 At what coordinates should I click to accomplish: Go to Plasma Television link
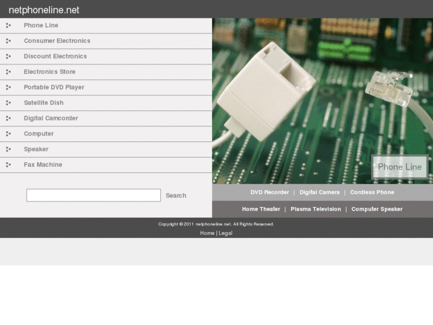pyautogui.click(x=316, y=209)
